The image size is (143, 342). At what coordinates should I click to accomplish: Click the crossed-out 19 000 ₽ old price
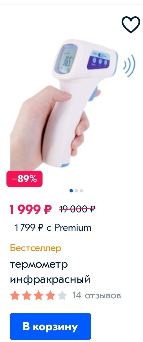[77, 209]
